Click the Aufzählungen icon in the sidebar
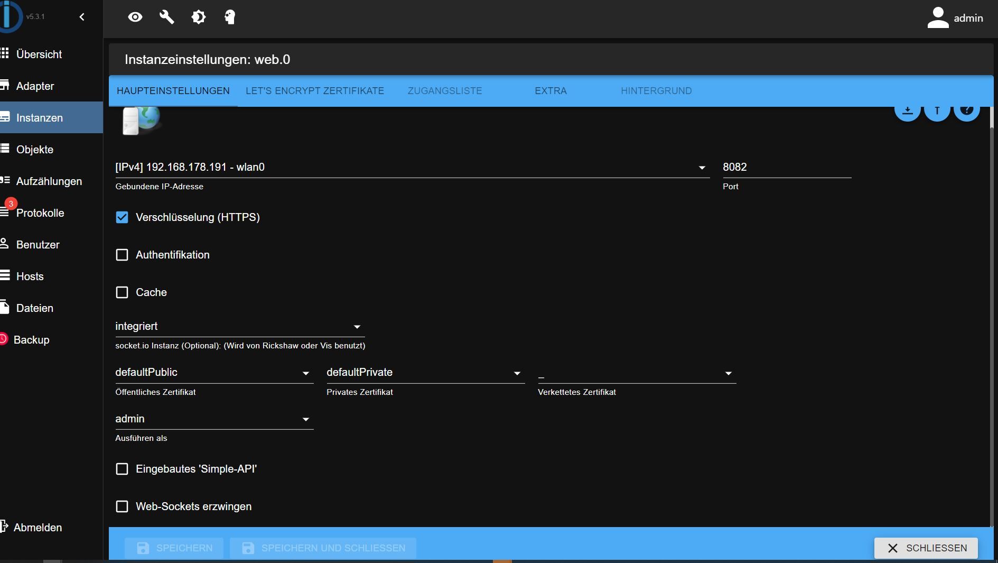The width and height of the screenshot is (998, 563). 5,180
